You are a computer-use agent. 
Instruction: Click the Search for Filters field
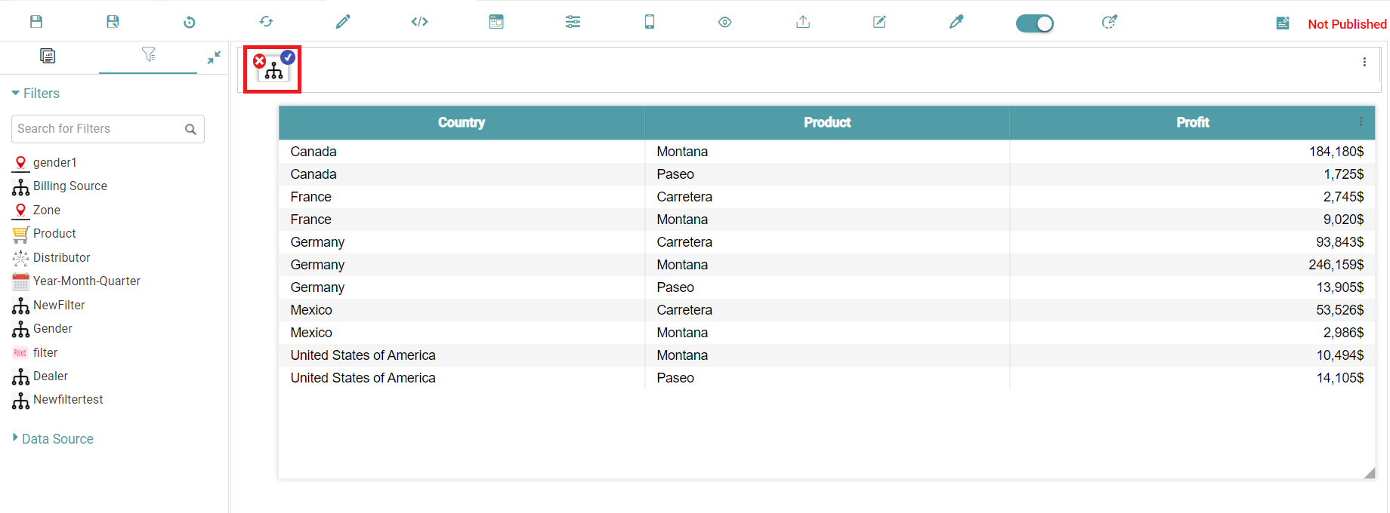(x=98, y=129)
